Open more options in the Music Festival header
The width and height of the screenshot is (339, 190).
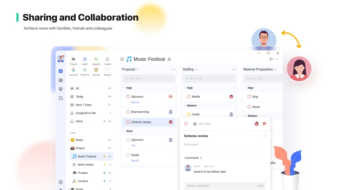[x=276, y=59]
